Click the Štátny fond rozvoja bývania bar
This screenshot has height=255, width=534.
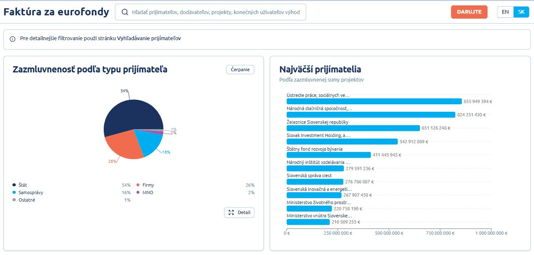[x=328, y=155]
